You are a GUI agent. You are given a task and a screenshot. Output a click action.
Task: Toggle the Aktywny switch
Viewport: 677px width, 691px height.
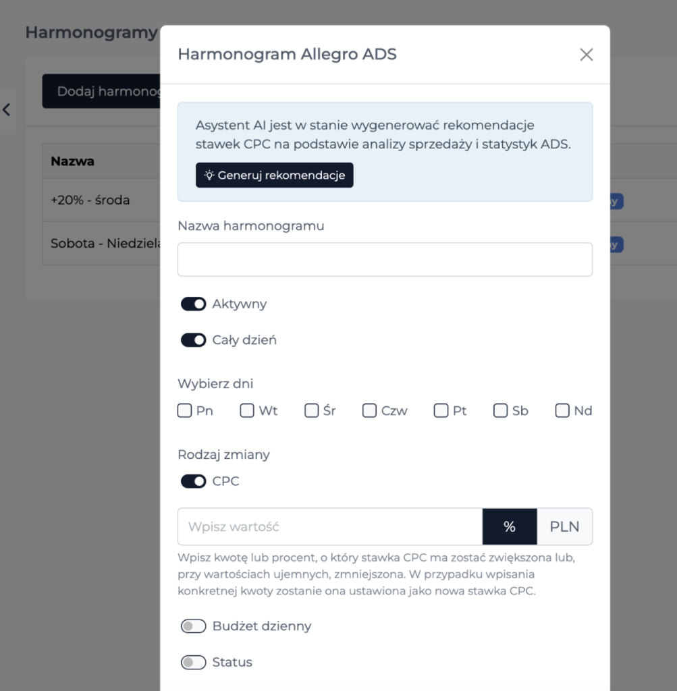click(194, 304)
